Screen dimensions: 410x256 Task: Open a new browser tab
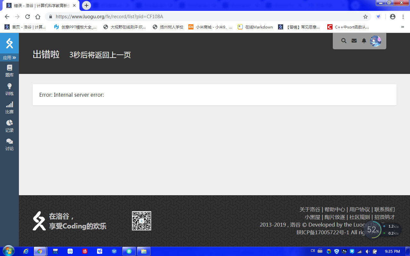86,5
